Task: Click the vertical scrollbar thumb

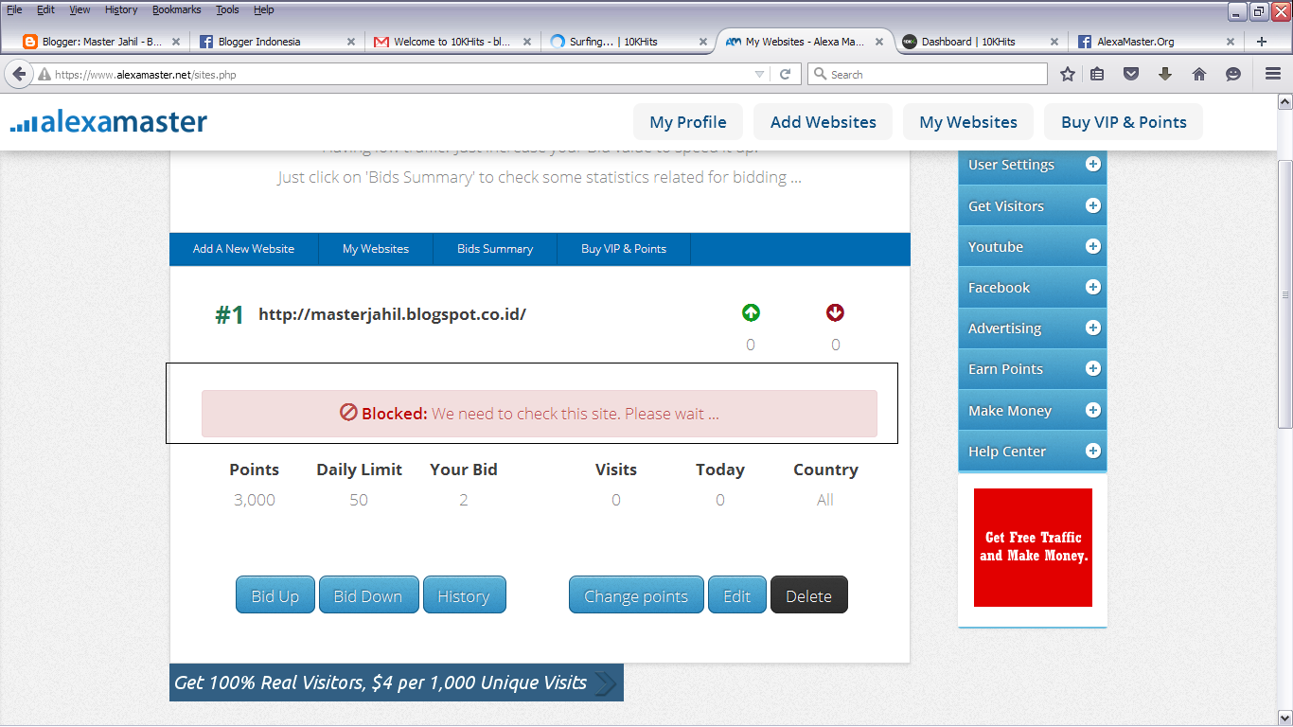Action: tap(1284, 294)
